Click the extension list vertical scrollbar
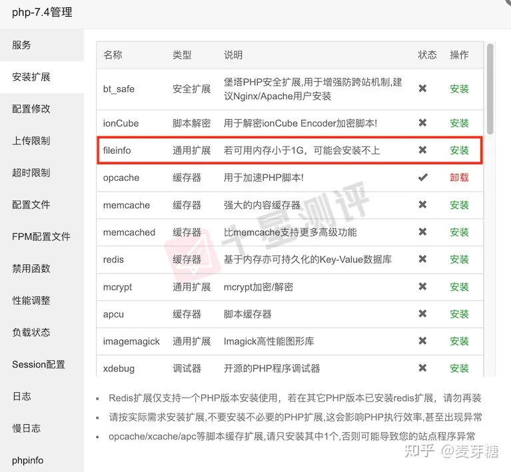511x472 pixels. pyautogui.click(x=490, y=89)
